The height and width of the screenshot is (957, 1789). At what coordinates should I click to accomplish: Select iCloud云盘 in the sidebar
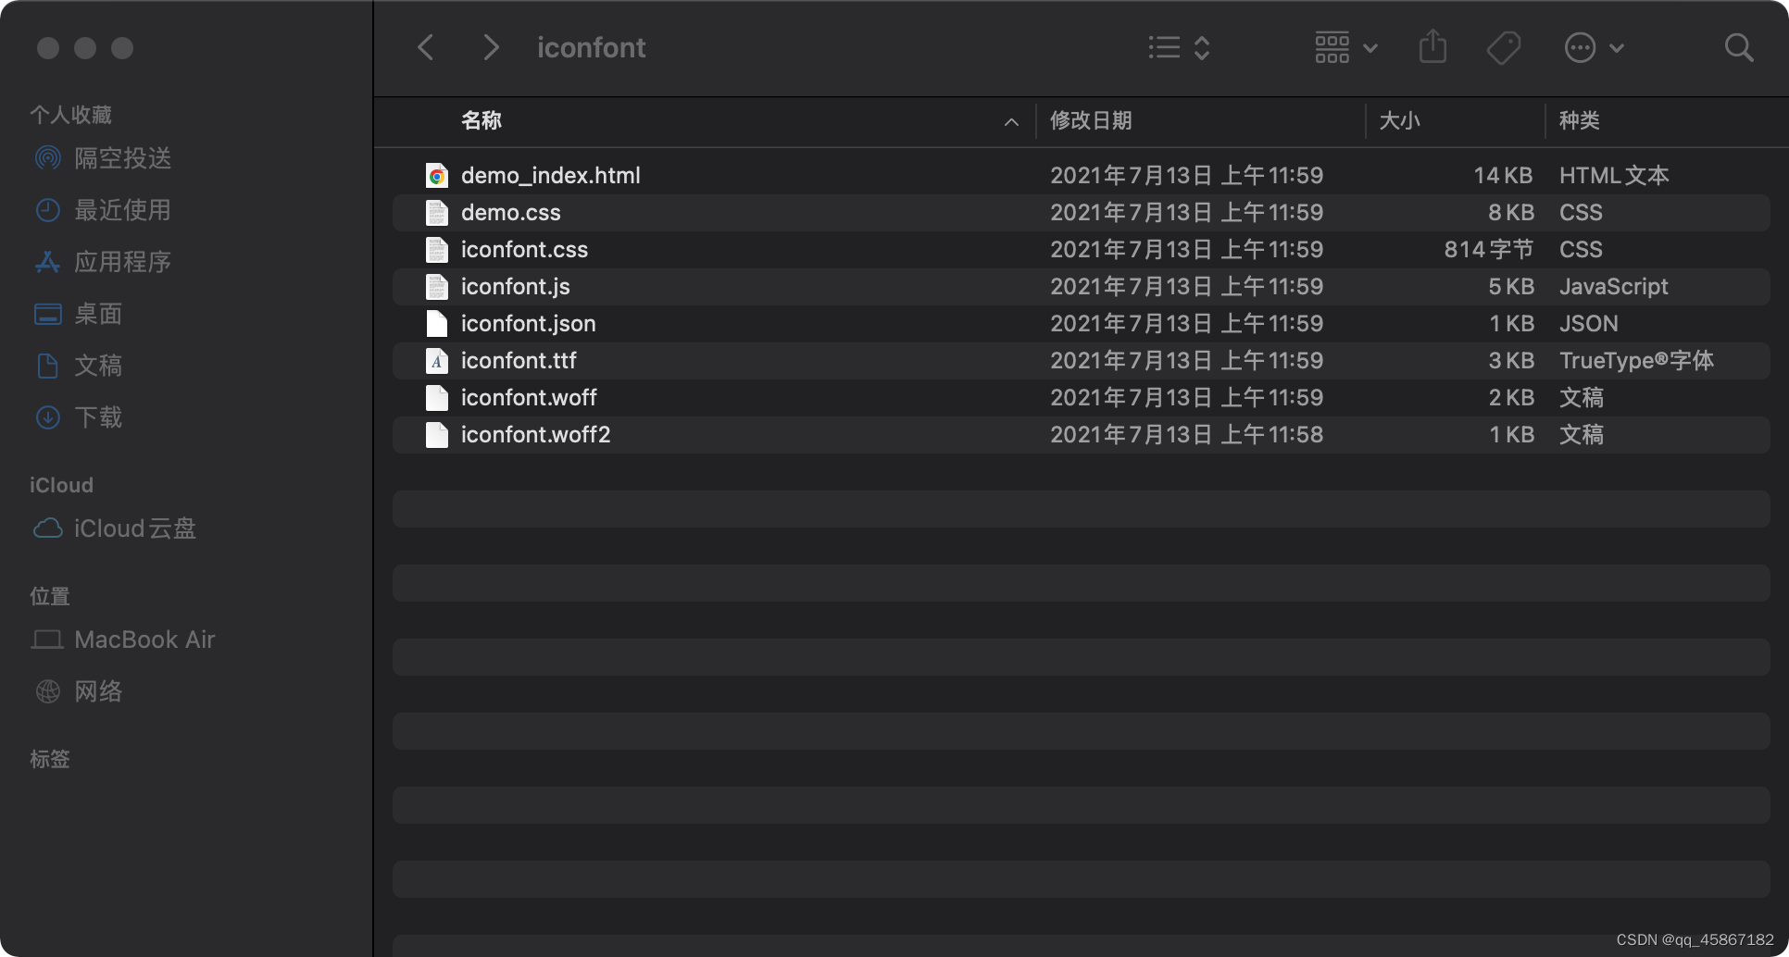pos(134,528)
